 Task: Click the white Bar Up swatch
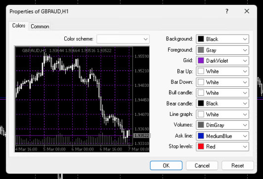(x=201, y=71)
